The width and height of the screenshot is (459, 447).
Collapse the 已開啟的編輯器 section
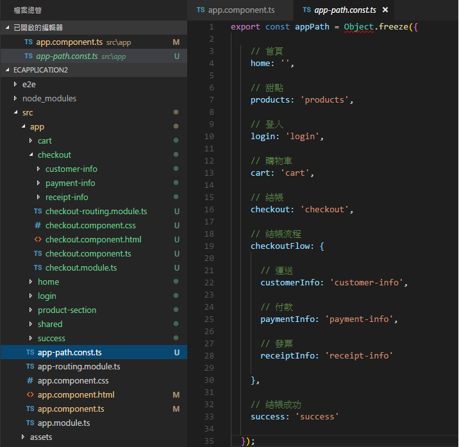coord(7,28)
